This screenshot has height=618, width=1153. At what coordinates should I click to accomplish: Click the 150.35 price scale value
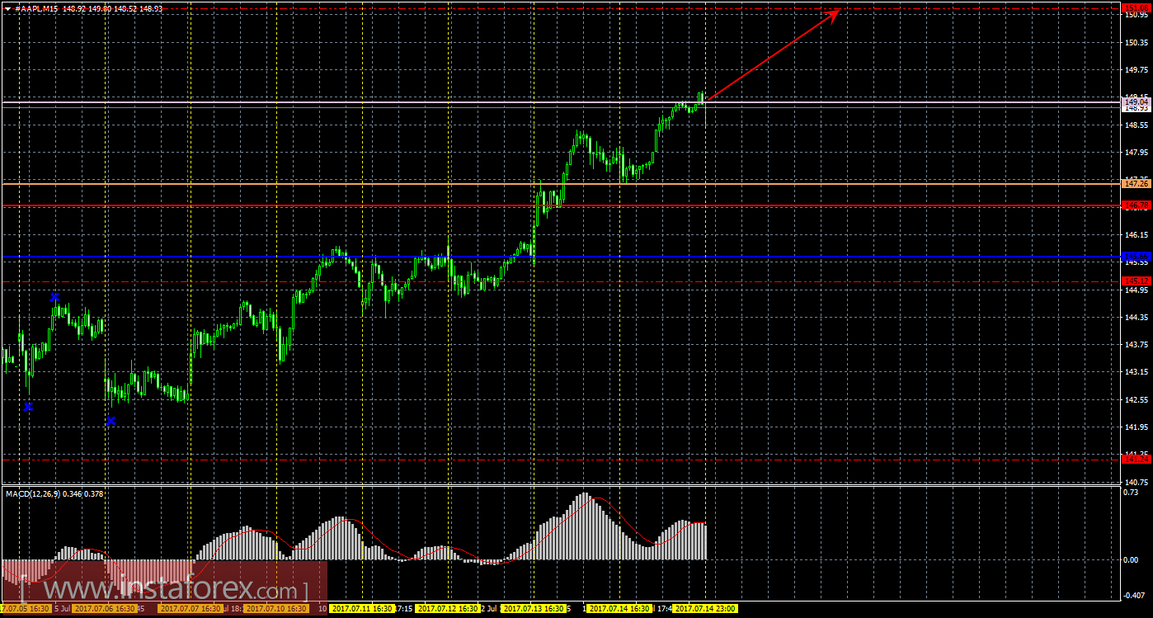(1136, 43)
